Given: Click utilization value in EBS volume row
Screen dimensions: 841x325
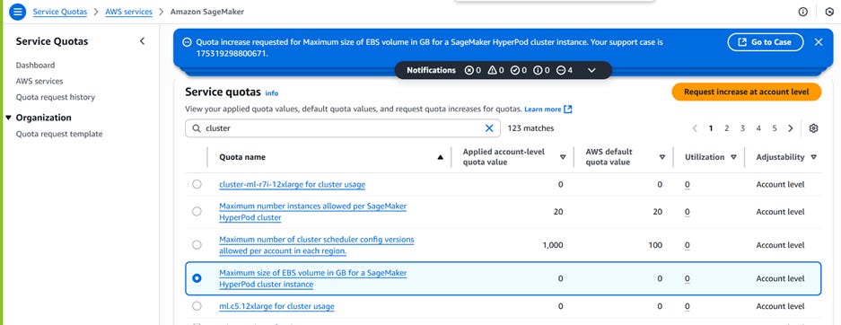Looking at the screenshot, I should [687, 279].
